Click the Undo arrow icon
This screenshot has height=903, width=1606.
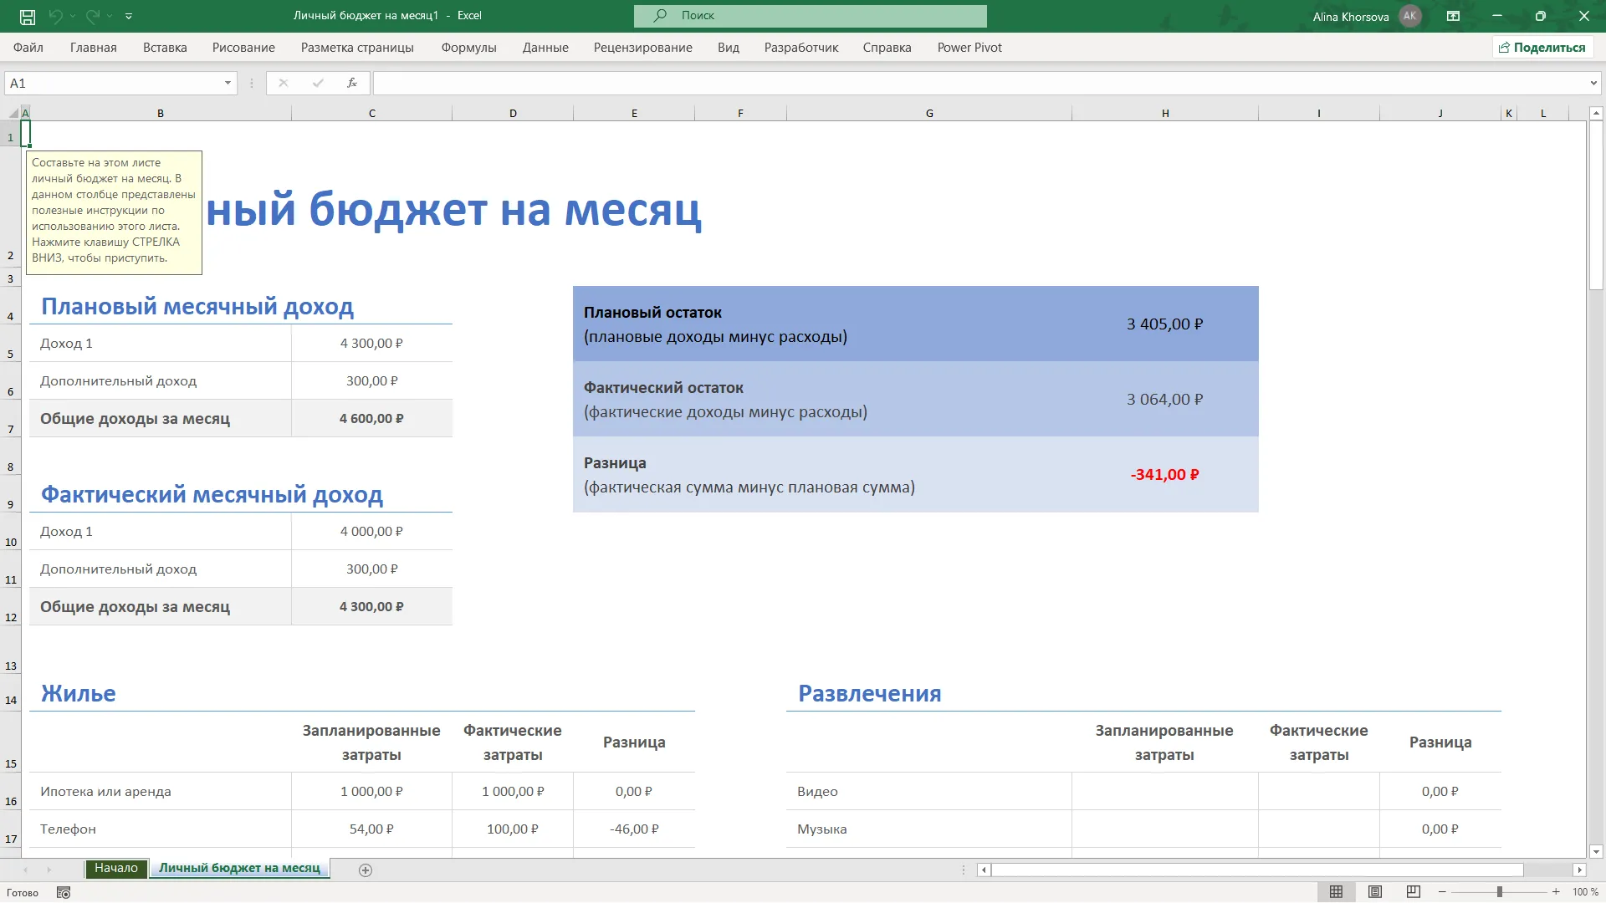[x=56, y=16]
